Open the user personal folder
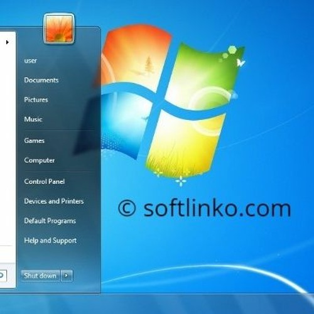This screenshot has height=314, width=314. [31, 60]
